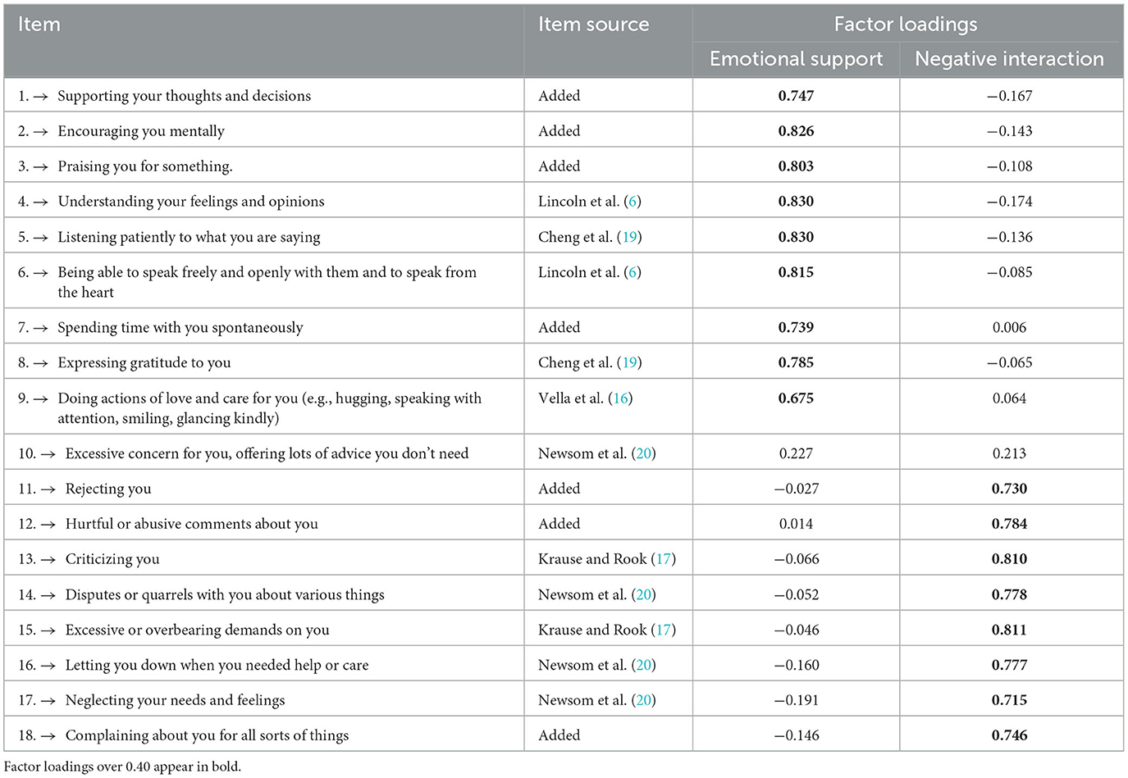Click the Rejecting you item text
1128x778 pixels.
tap(108, 489)
